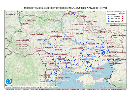Select the large red circle legend symbol
This screenshot has width=131, height=93.
[122, 18]
